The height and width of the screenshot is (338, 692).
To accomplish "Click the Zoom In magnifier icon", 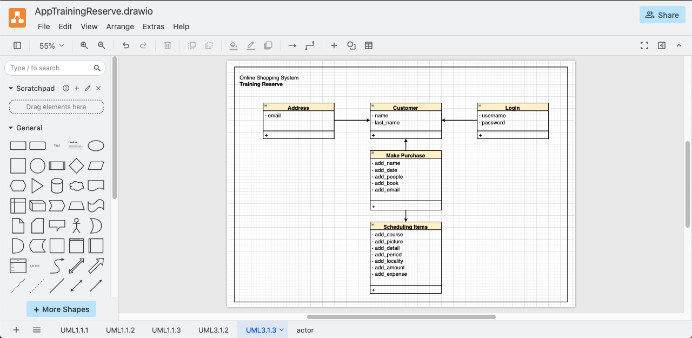I will click(84, 46).
